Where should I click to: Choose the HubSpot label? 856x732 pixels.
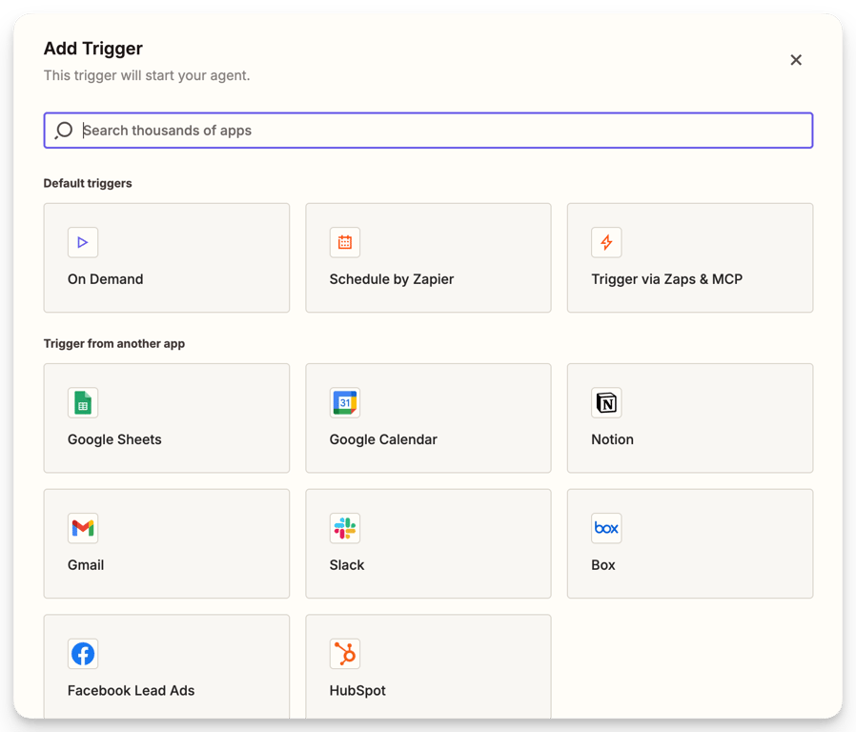tap(357, 691)
